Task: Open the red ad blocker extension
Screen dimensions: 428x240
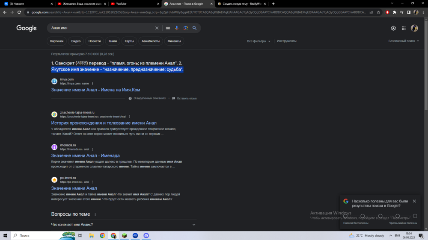Action: coord(387,12)
